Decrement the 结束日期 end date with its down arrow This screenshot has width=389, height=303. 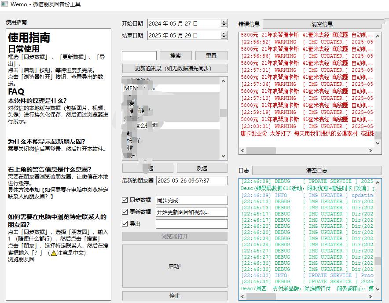tap(224, 37)
